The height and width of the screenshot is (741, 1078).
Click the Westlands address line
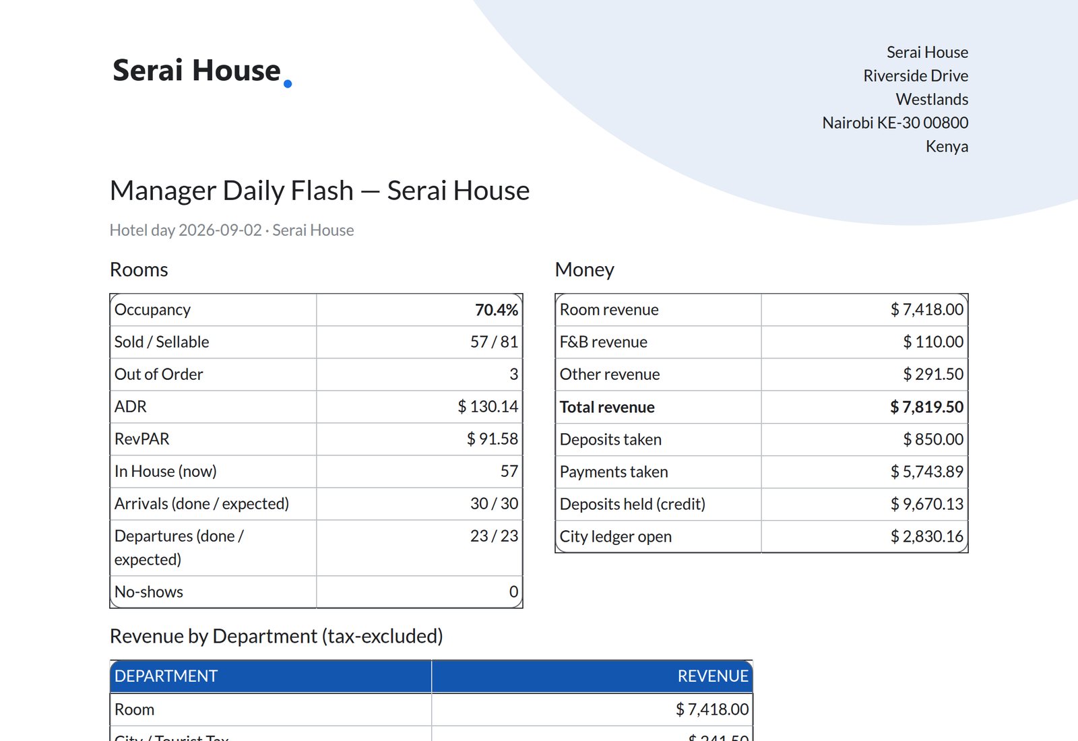932,100
